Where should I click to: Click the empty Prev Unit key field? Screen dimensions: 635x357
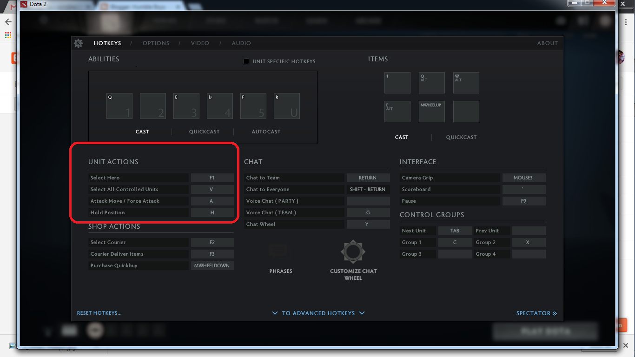coord(529,231)
